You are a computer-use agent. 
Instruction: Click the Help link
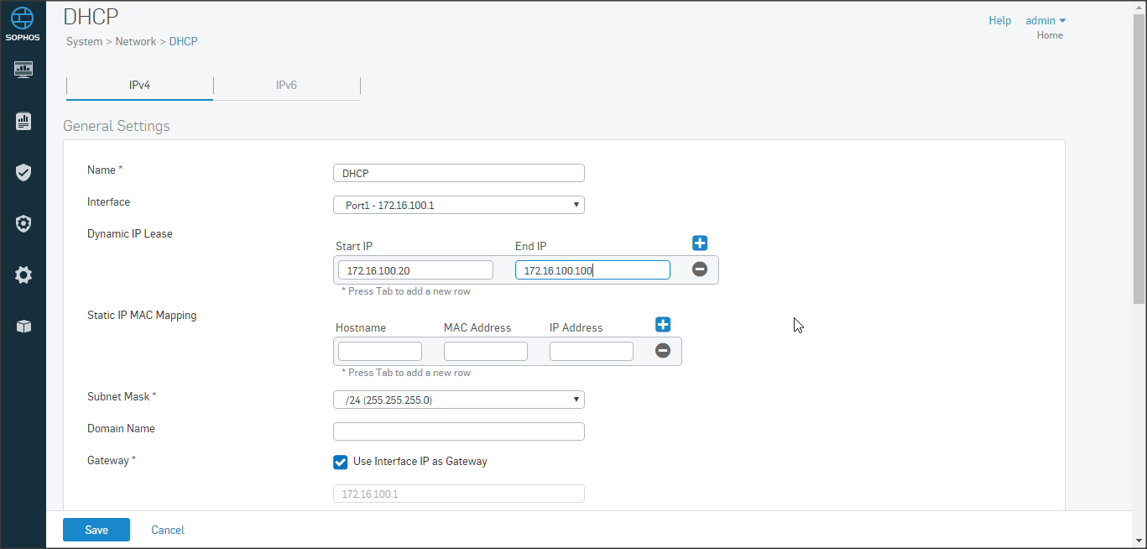coord(999,21)
